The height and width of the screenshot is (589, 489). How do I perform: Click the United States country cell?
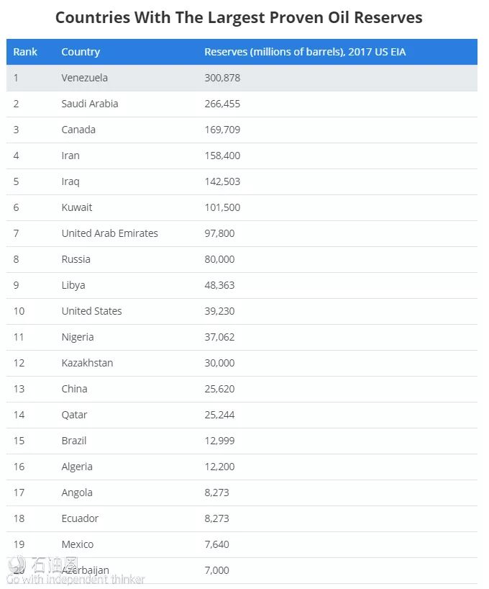[91, 311]
